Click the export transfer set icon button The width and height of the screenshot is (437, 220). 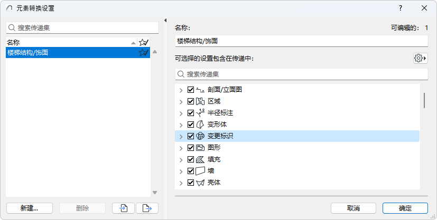click(x=147, y=208)
